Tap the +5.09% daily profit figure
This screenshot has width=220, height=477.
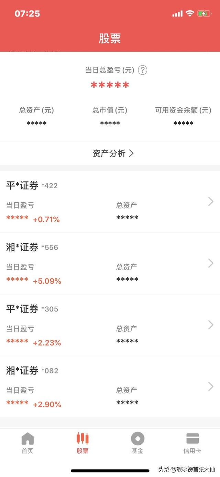point(47,281)
